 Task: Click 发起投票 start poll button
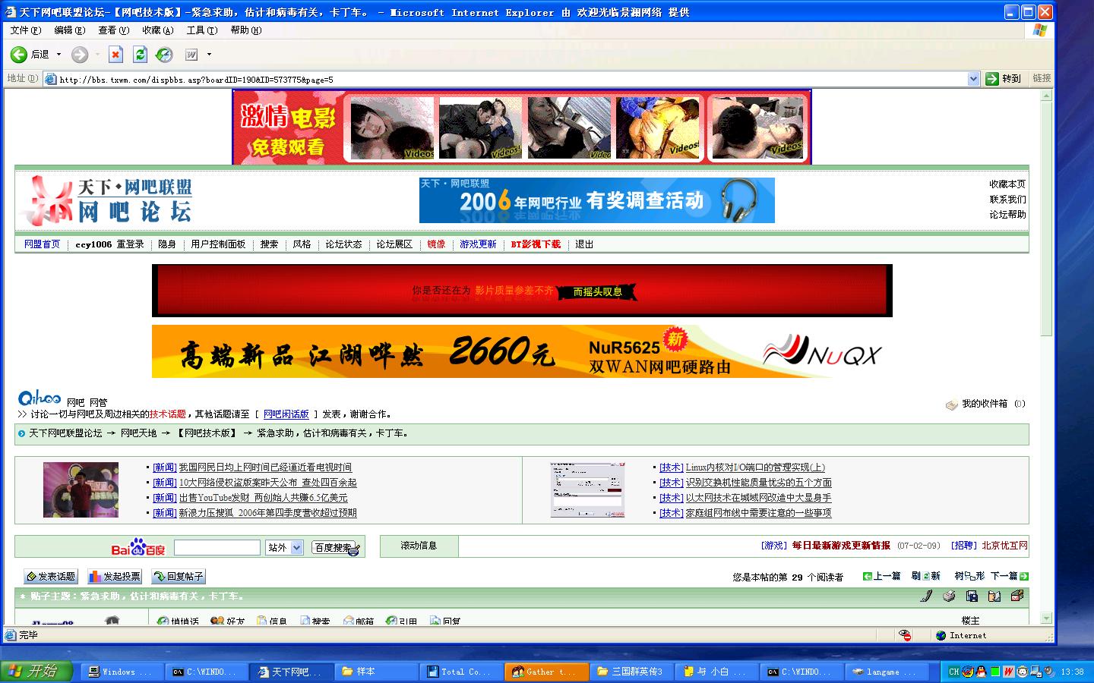point(115,577)
